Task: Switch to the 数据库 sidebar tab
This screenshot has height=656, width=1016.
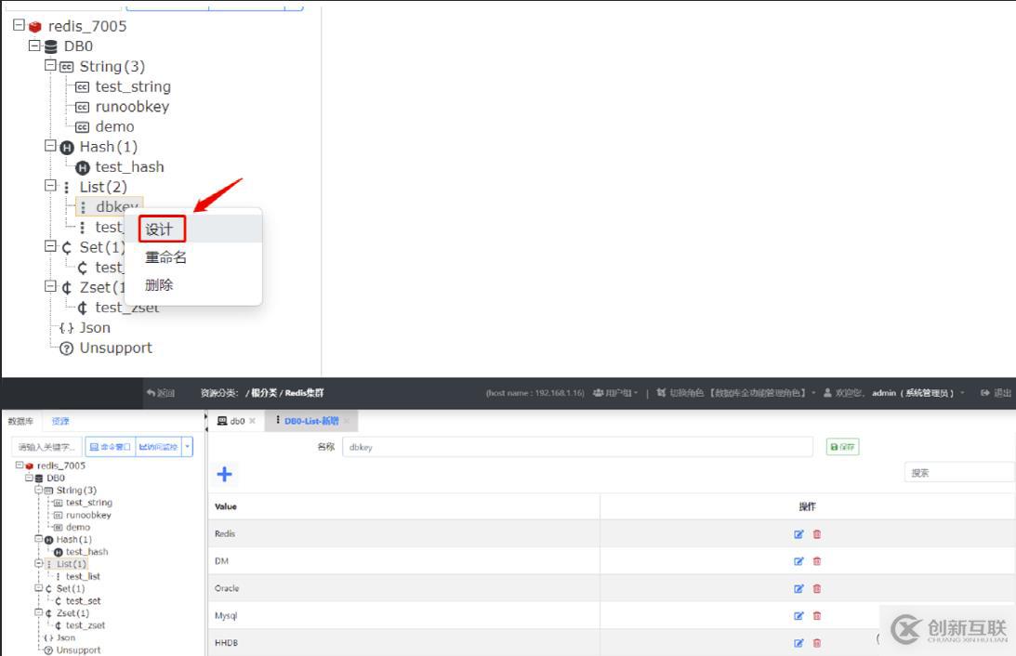Action: (x=20, y=421)
